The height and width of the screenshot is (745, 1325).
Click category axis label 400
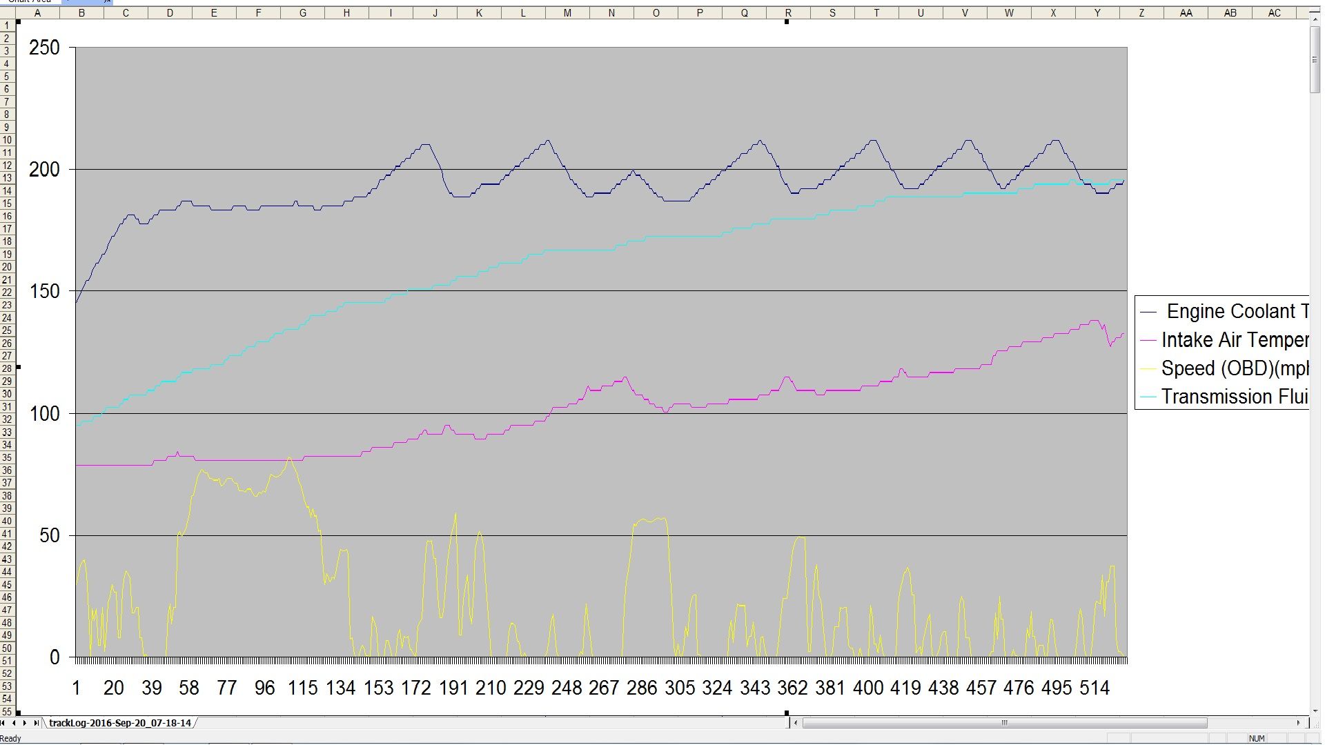[x=868, y=688]
